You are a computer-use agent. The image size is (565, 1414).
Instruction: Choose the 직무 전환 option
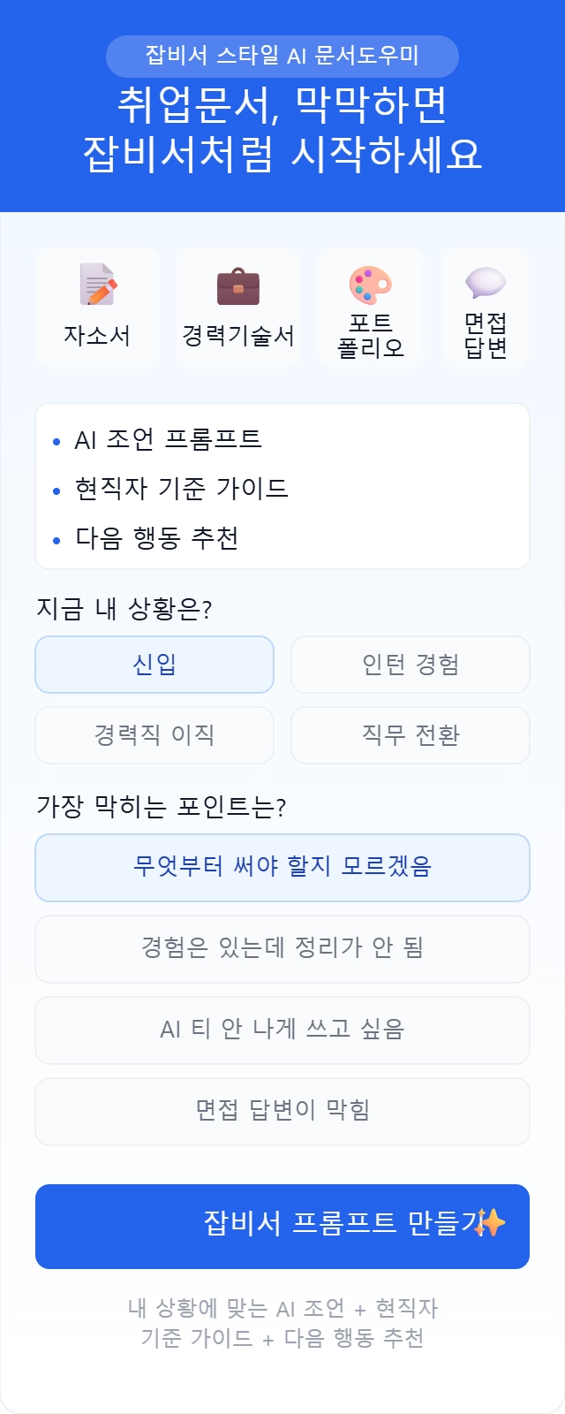[411, 735]
